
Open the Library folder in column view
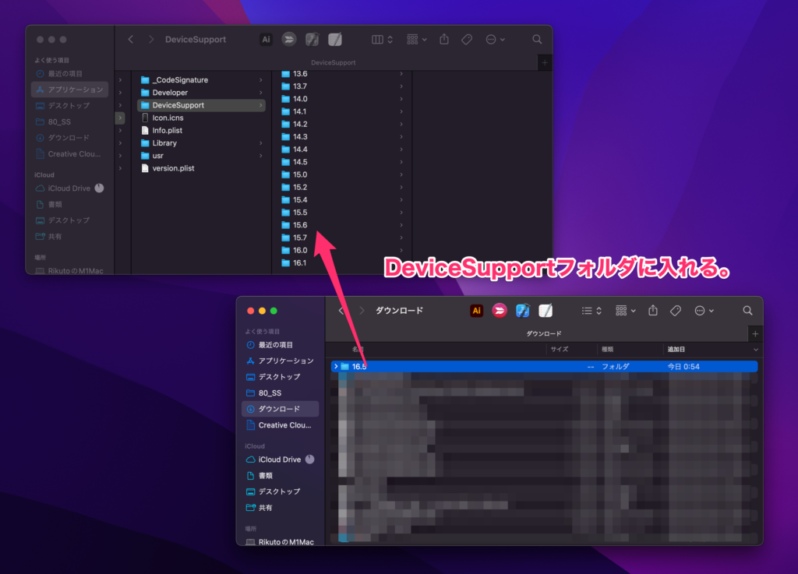click(201, 143)
